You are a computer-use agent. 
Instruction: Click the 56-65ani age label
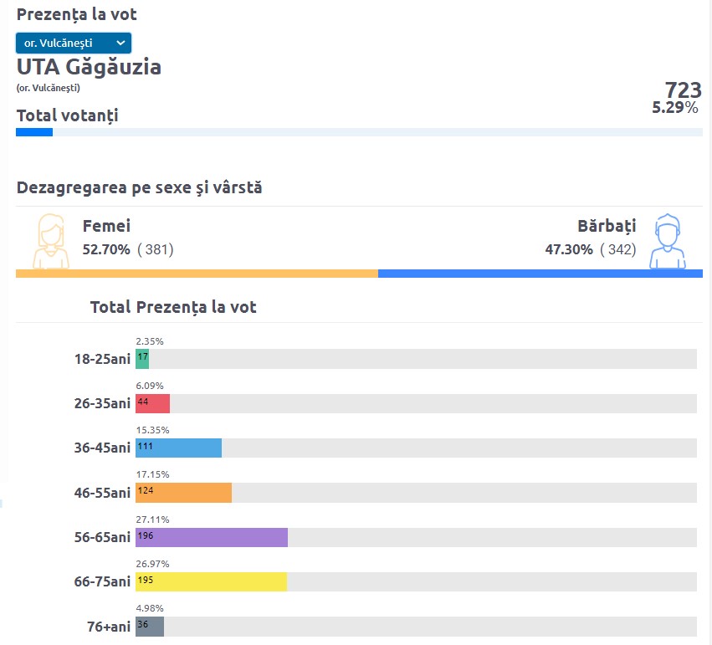tap(102, 537)
